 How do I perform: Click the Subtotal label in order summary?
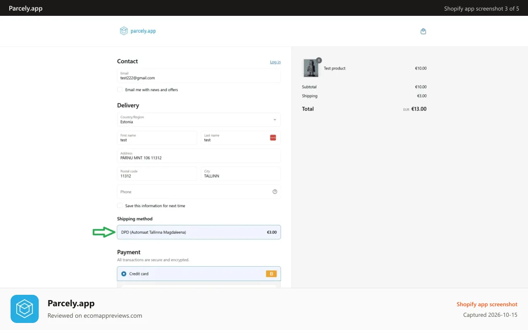click(x=309, y=87)
